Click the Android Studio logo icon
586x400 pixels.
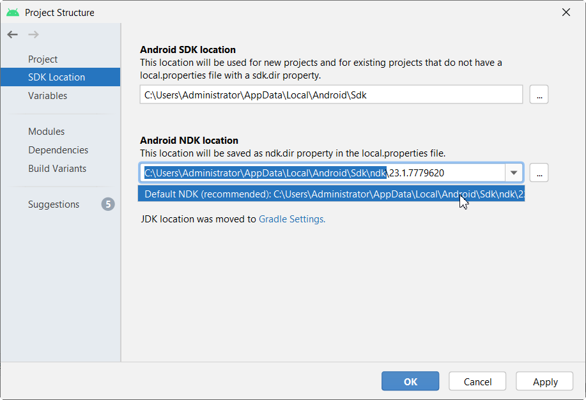(x=13, y=12)
